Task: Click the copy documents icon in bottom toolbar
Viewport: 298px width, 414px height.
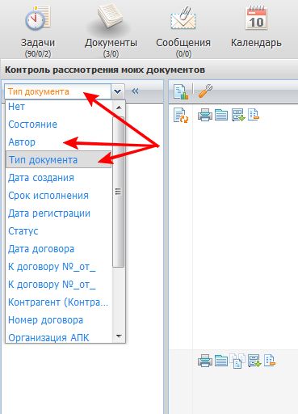Action: [x=237, y=361]
